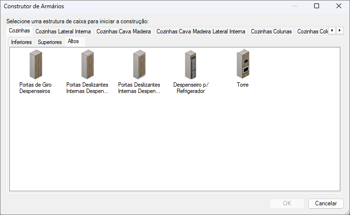Image resolution: width=350 pixels, height=215 pixels.
Task: Close the Construtor de Armários dialog
Action: (339, 6)
